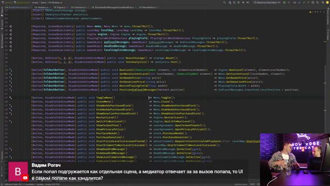Click the ResetStorage() method name
The height and width of the screenshot is (186, 330).
[x=136, y=58]
